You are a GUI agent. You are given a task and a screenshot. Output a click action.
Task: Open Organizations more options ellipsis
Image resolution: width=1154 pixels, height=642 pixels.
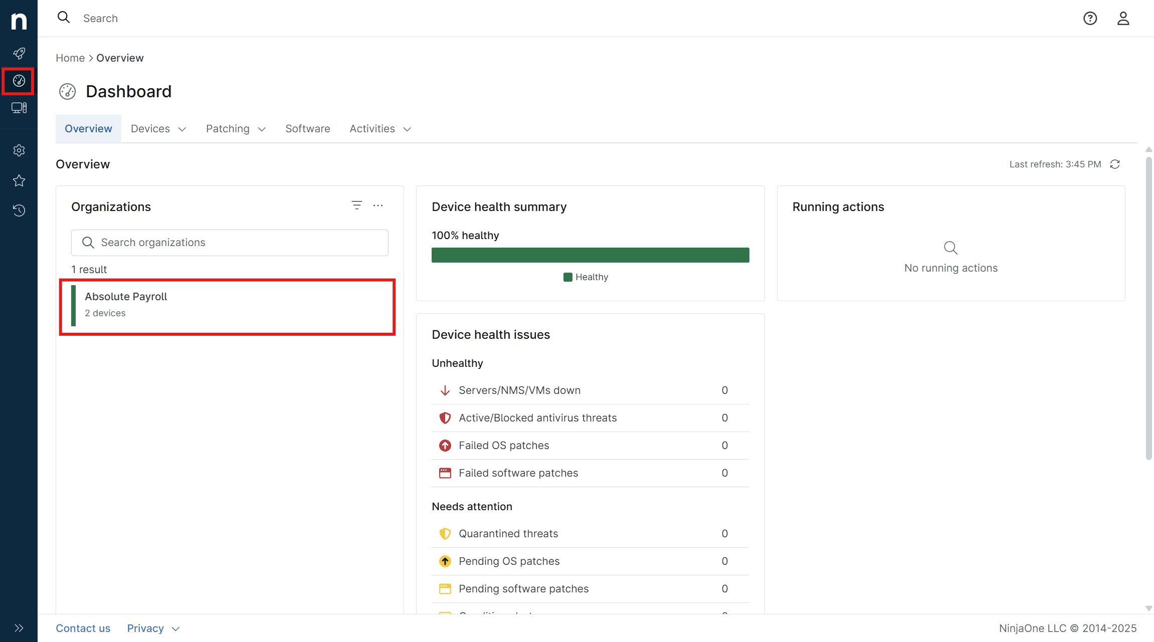tap(378, 205)
